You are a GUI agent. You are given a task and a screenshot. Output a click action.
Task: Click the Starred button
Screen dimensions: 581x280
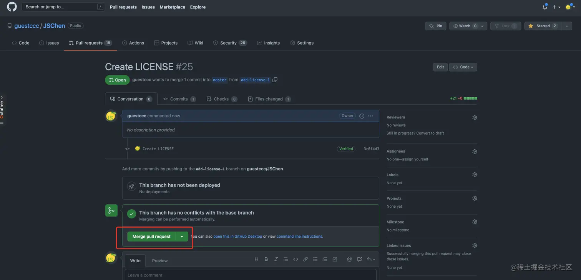[543, 26]
